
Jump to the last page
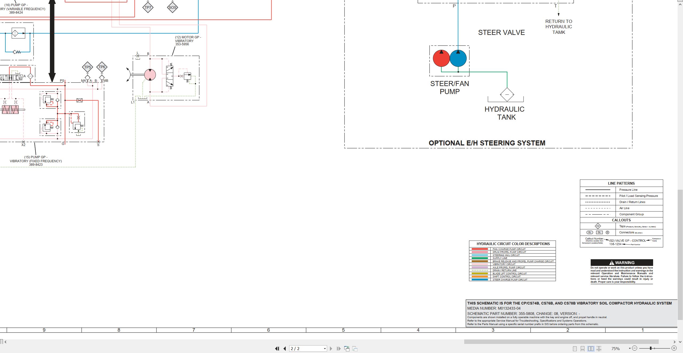click(339, 348)
